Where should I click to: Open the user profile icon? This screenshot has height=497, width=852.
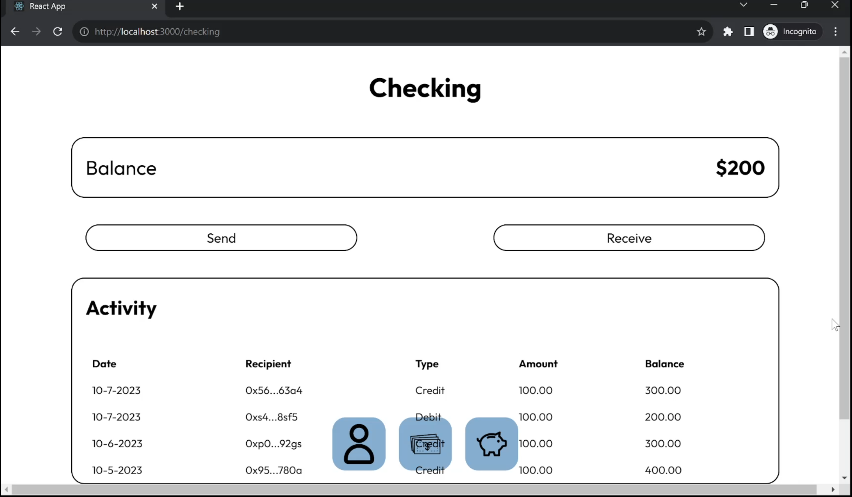(x=359, y=444)
